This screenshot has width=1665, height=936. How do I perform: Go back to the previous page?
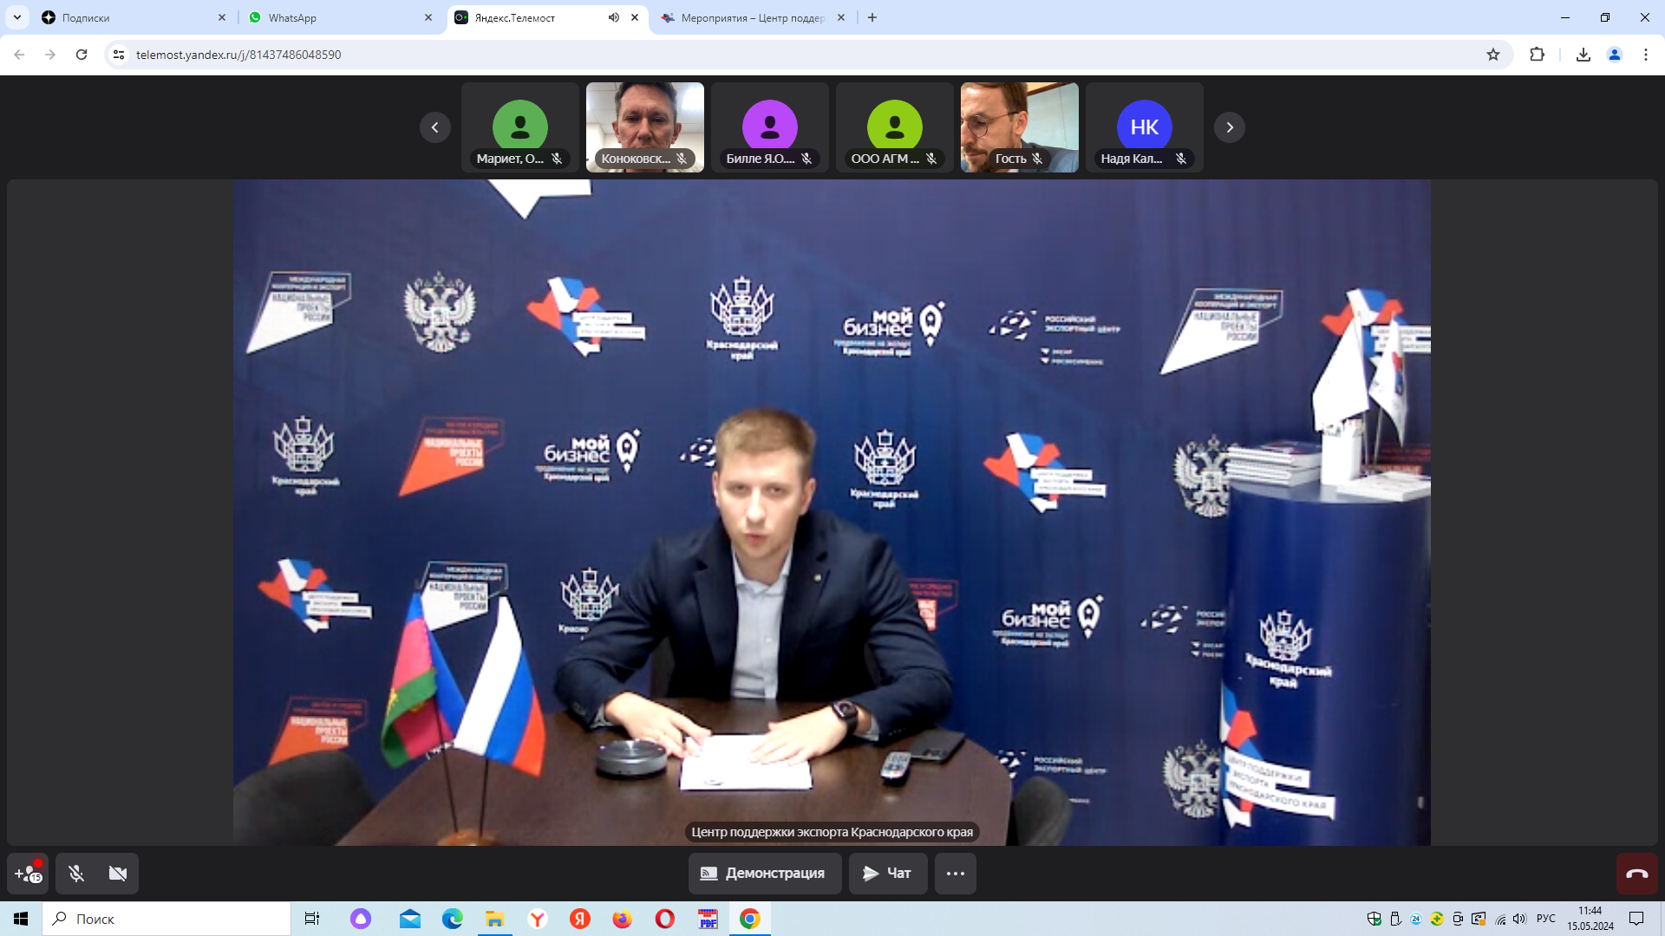(19, 55)
